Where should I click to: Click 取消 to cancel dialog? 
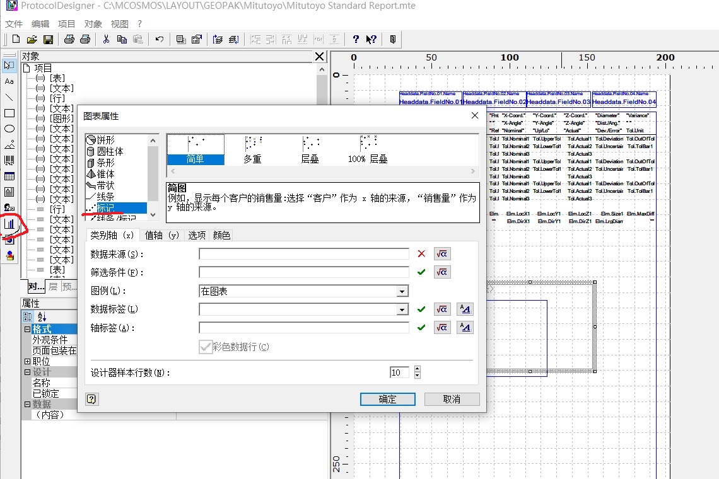point(452,399)
